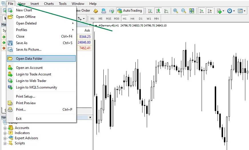The width and height of the screenshot is (249, 150).
Task: Choose Login to MQL5.community
Action: pos(41,87)
